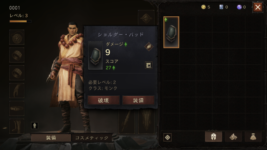Open the gems inventory filter
This screenshot has width=267, height=150.
(x=233, y=136)
